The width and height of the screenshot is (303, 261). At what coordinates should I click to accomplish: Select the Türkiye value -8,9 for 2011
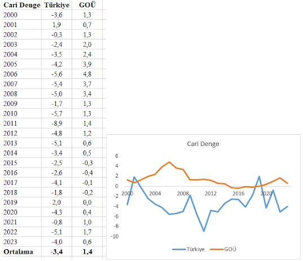coord(56,123)
